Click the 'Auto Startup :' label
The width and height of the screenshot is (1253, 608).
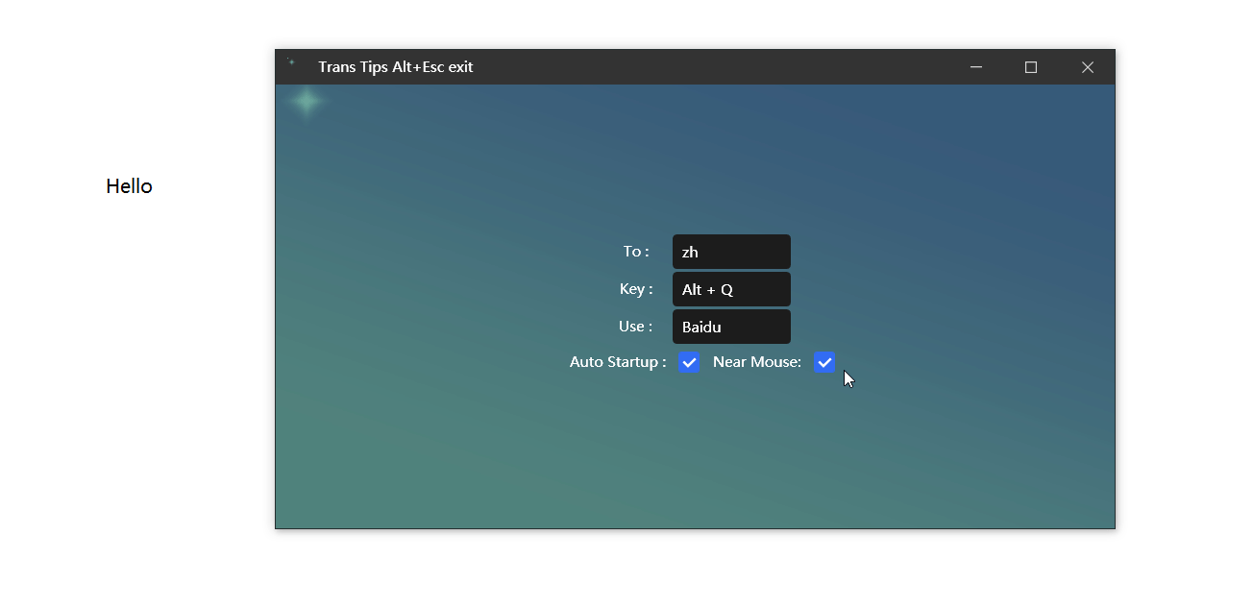click(x=618, y=362)
